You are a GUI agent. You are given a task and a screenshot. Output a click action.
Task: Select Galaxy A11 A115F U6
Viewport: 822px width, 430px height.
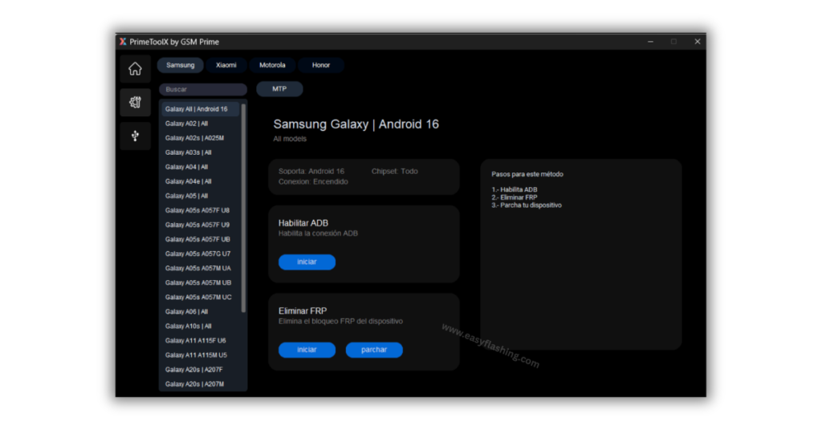[x=200, y=341]
